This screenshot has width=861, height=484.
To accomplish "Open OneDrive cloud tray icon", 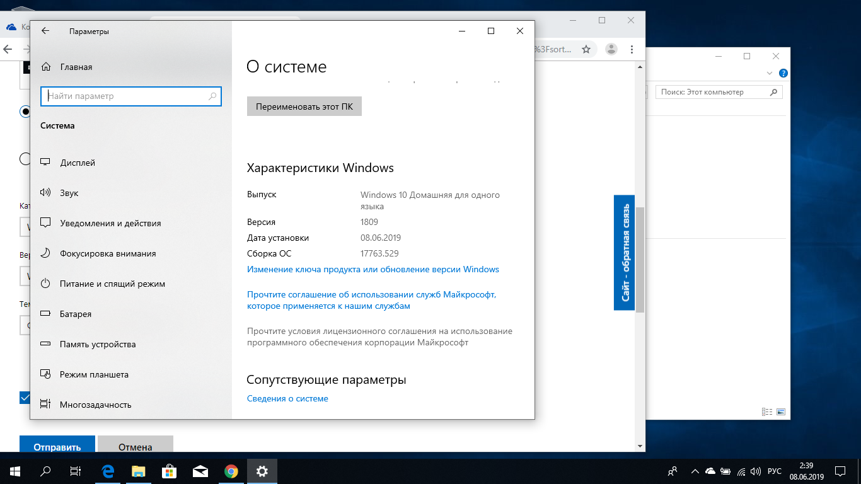I will point(710,471).
